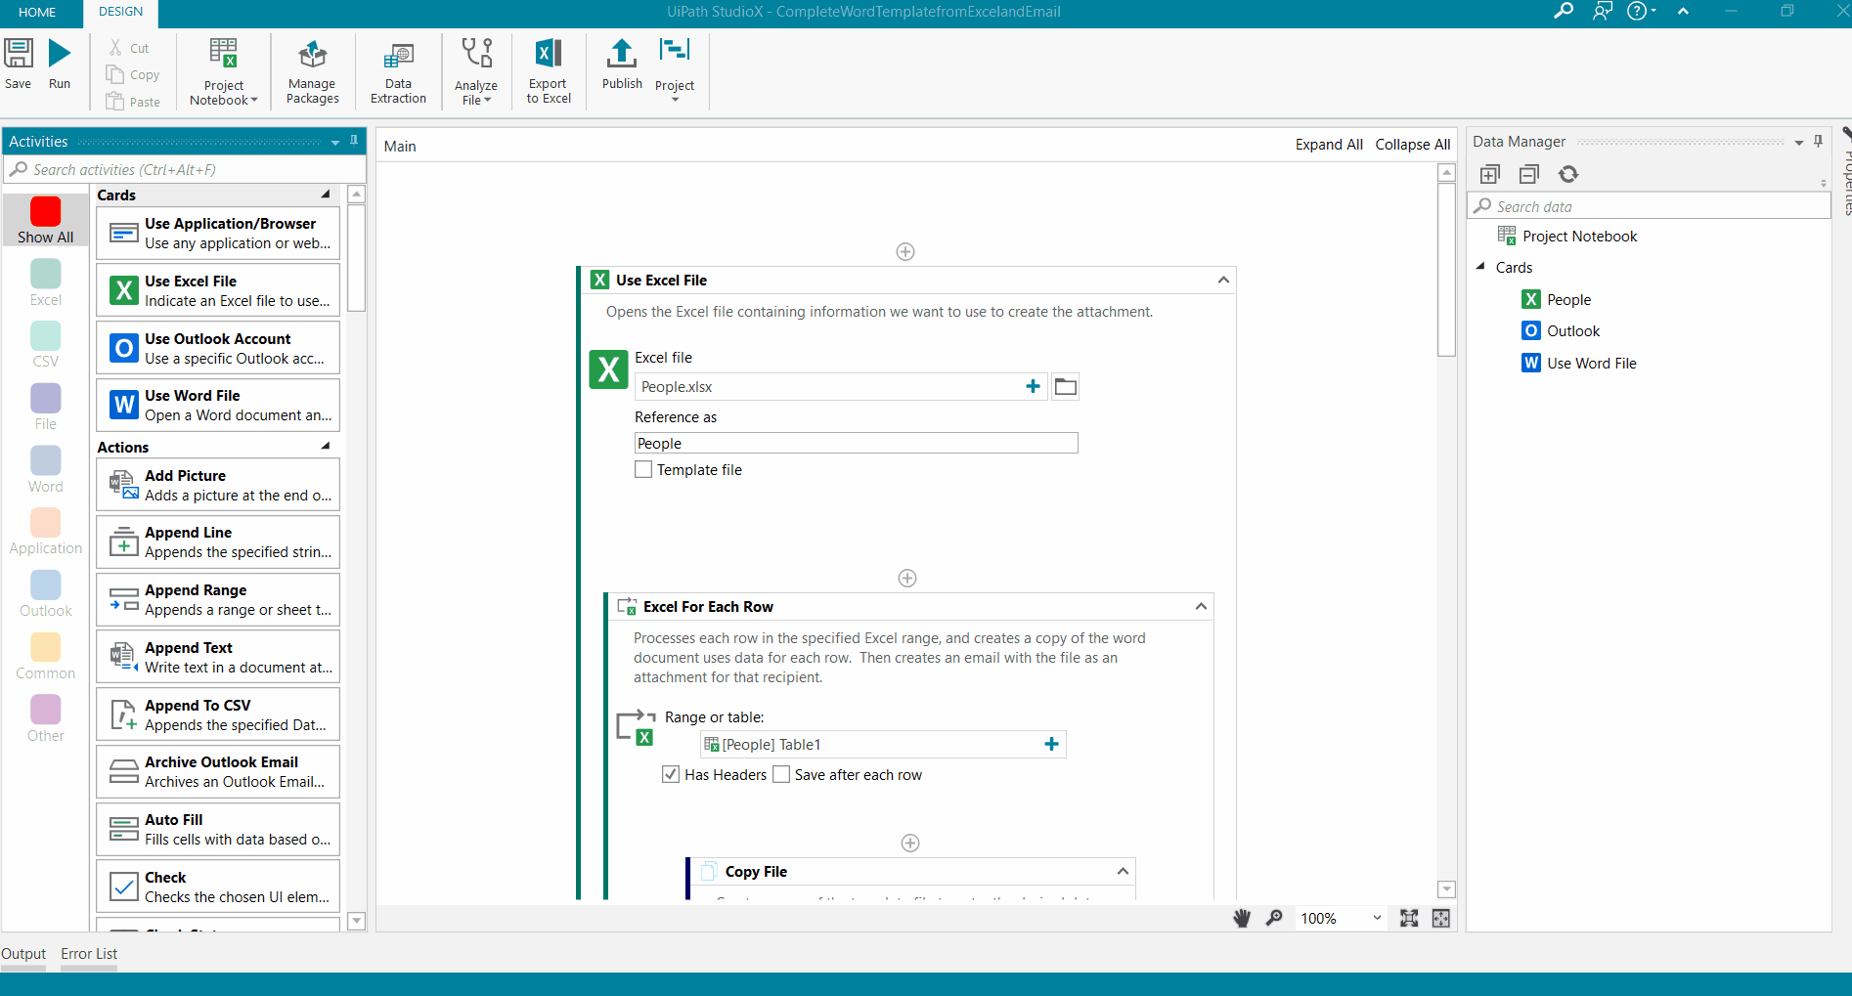Launch the Data Extraction wizard

coord(398,72)
